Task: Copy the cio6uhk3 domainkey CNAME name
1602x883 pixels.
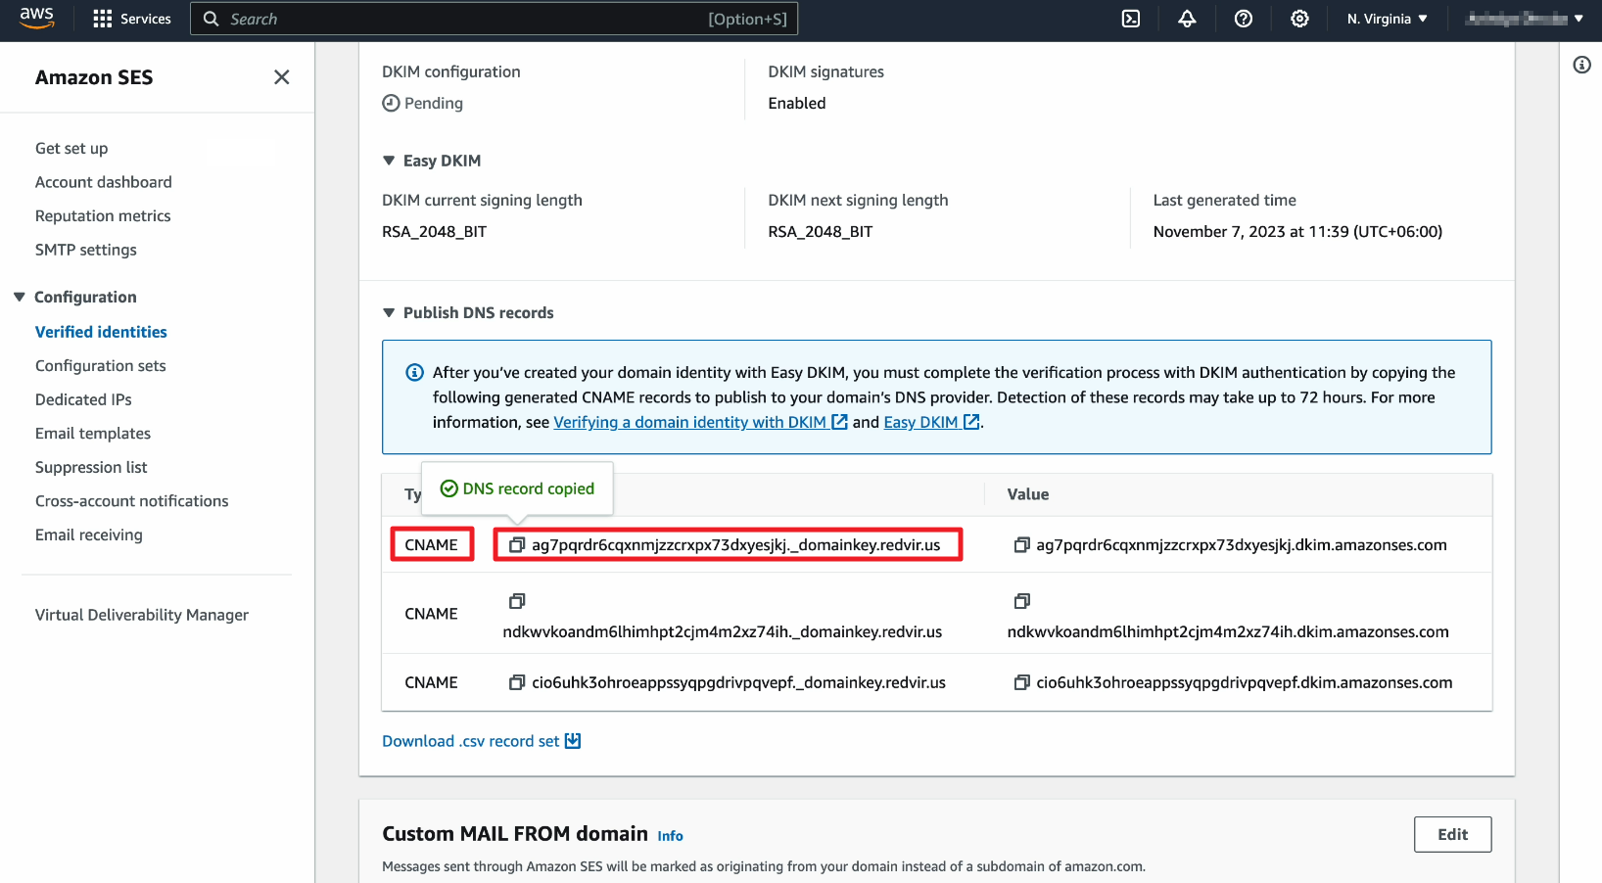Action: [x=517, y=682]
